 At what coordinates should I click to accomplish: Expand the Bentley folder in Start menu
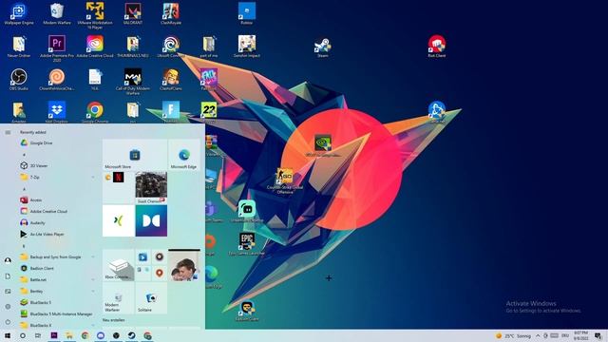pos(56,292)
